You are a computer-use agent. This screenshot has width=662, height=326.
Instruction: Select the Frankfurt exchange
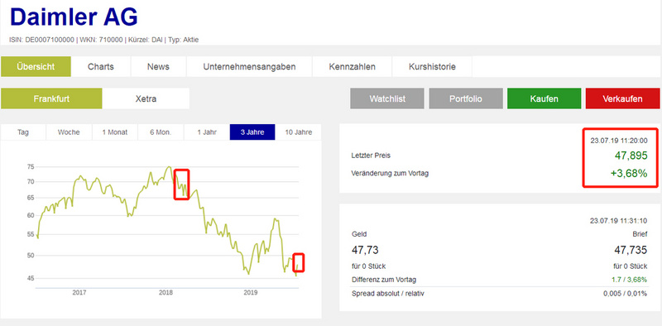[51, 98]
